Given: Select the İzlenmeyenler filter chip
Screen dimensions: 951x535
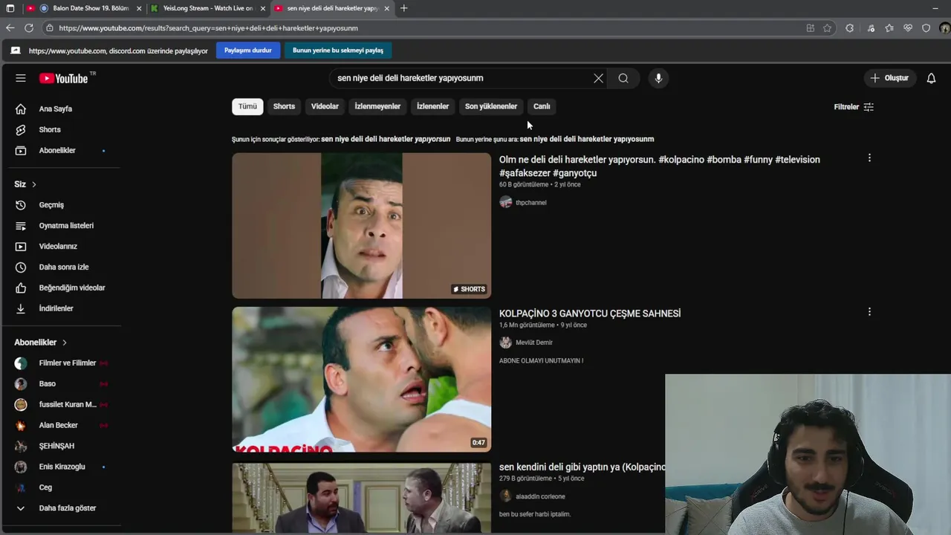Looking at the screenshot, I should (377, 106).
